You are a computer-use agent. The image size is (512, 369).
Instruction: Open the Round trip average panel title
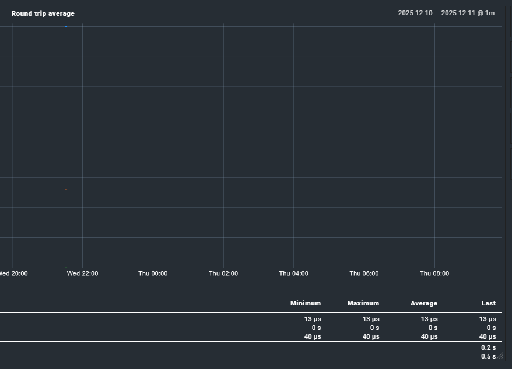point(43,13)
